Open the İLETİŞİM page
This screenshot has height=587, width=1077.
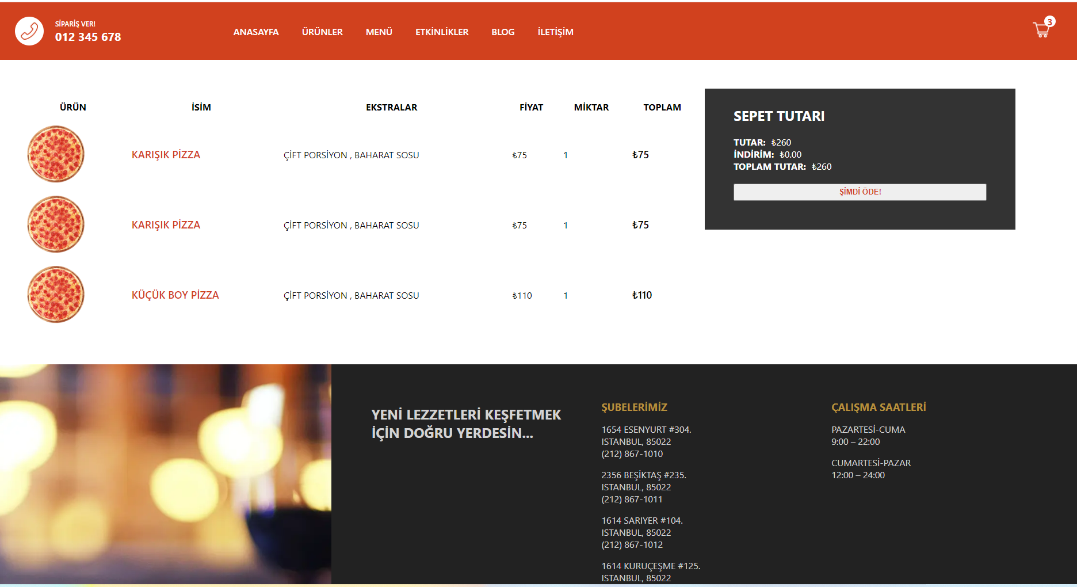point(555,32)
